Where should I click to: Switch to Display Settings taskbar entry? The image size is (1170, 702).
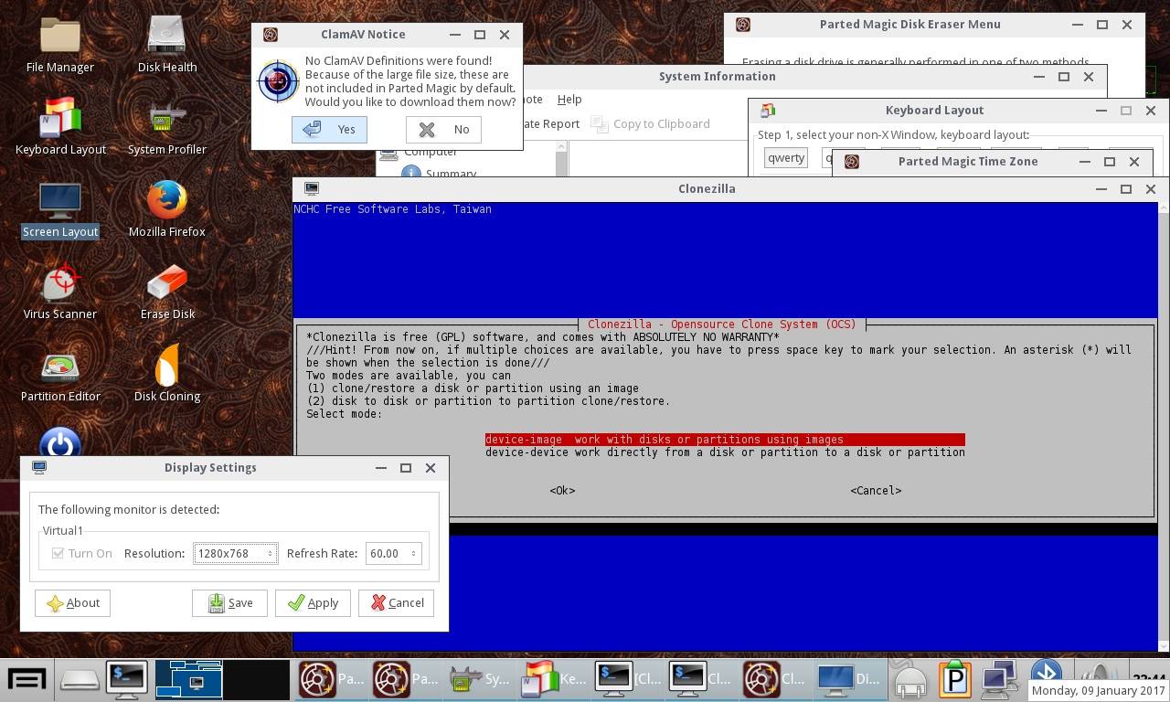coord(850,679)
